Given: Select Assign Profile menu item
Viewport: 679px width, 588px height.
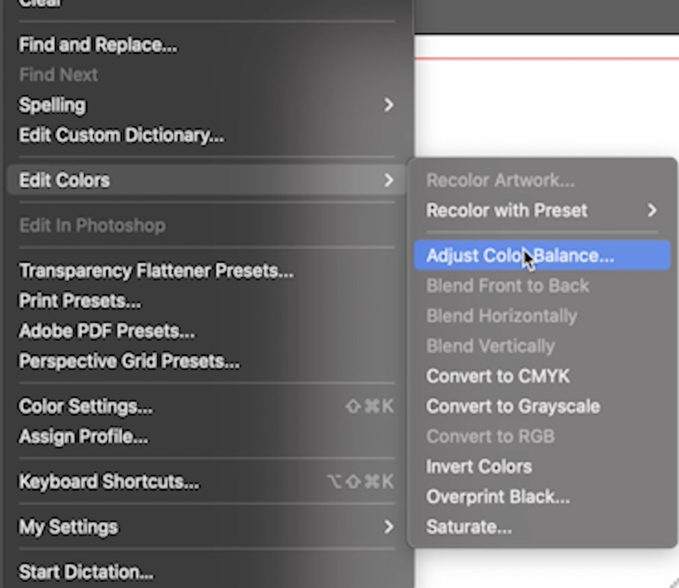Looking at the screenshot, I should click(x=83, y=436).
